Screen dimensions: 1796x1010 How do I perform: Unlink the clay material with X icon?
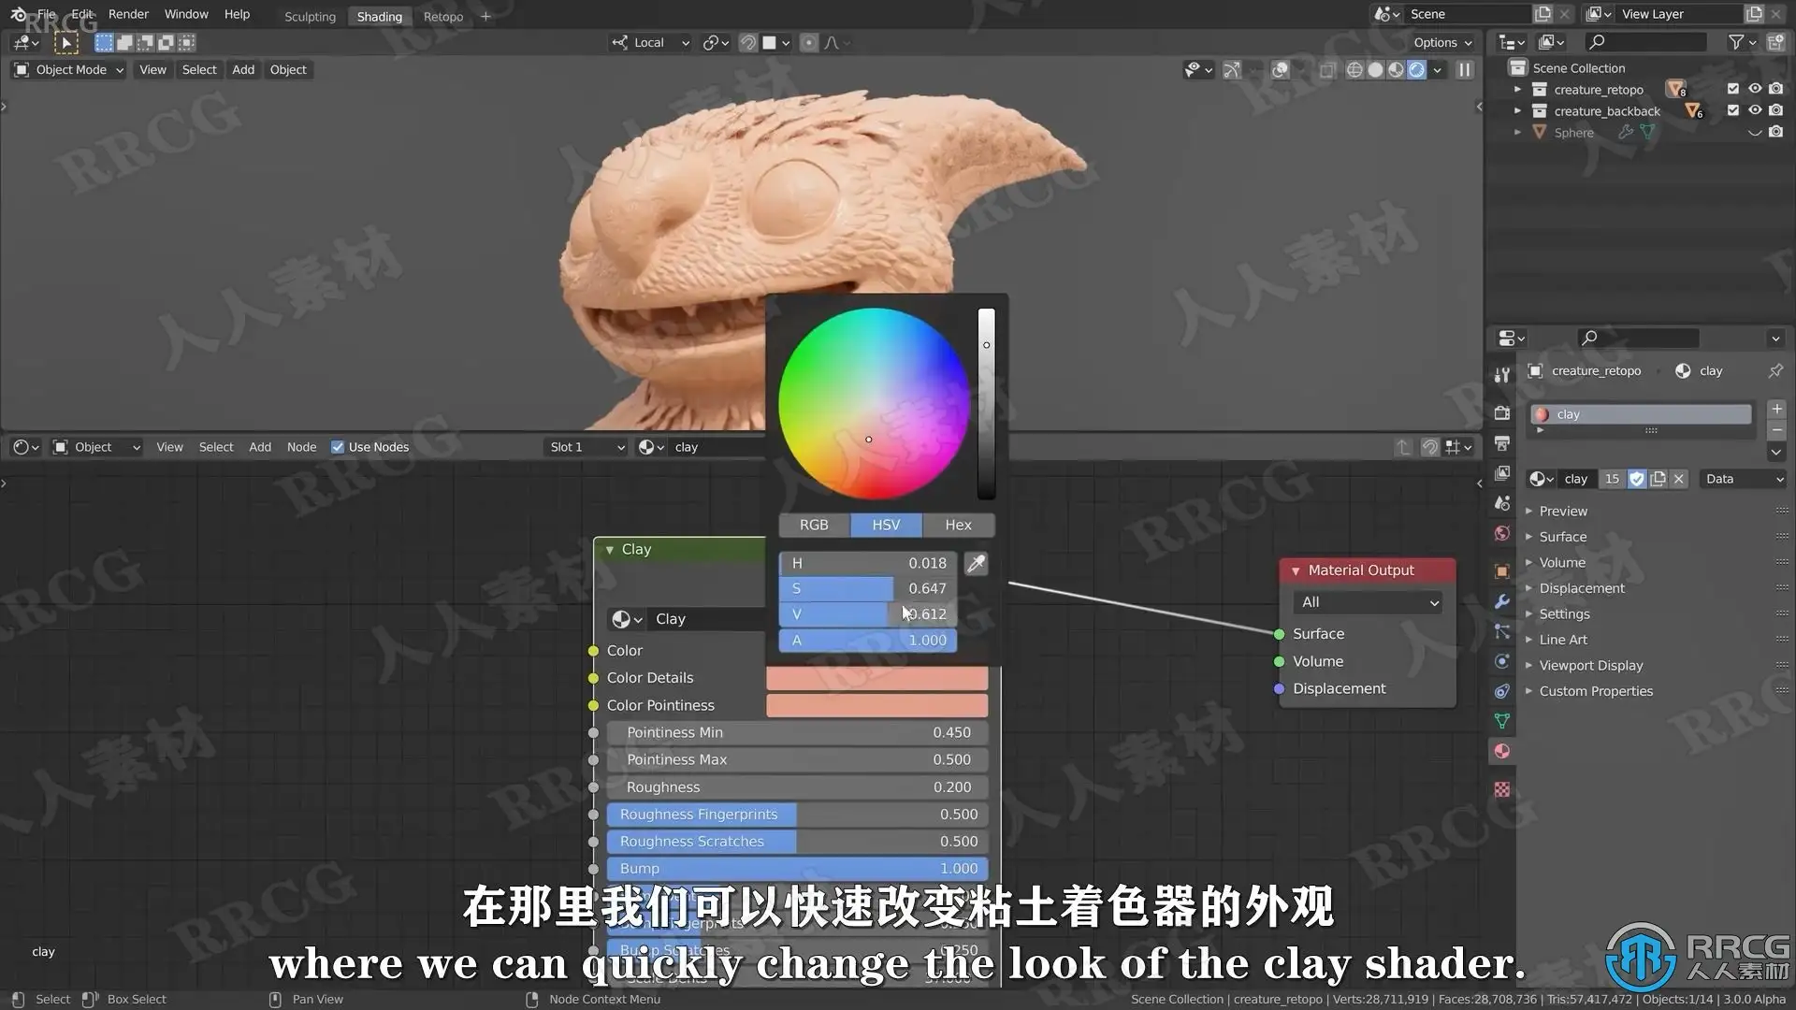coord(1679,479)
